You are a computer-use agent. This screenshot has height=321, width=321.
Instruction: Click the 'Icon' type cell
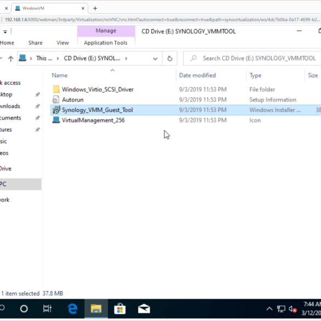click(x=255, y=120)
